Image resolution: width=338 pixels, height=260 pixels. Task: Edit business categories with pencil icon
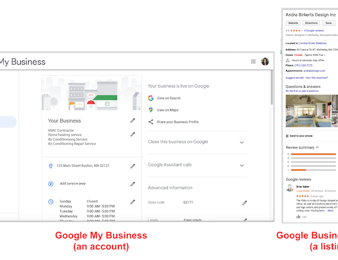133,134
